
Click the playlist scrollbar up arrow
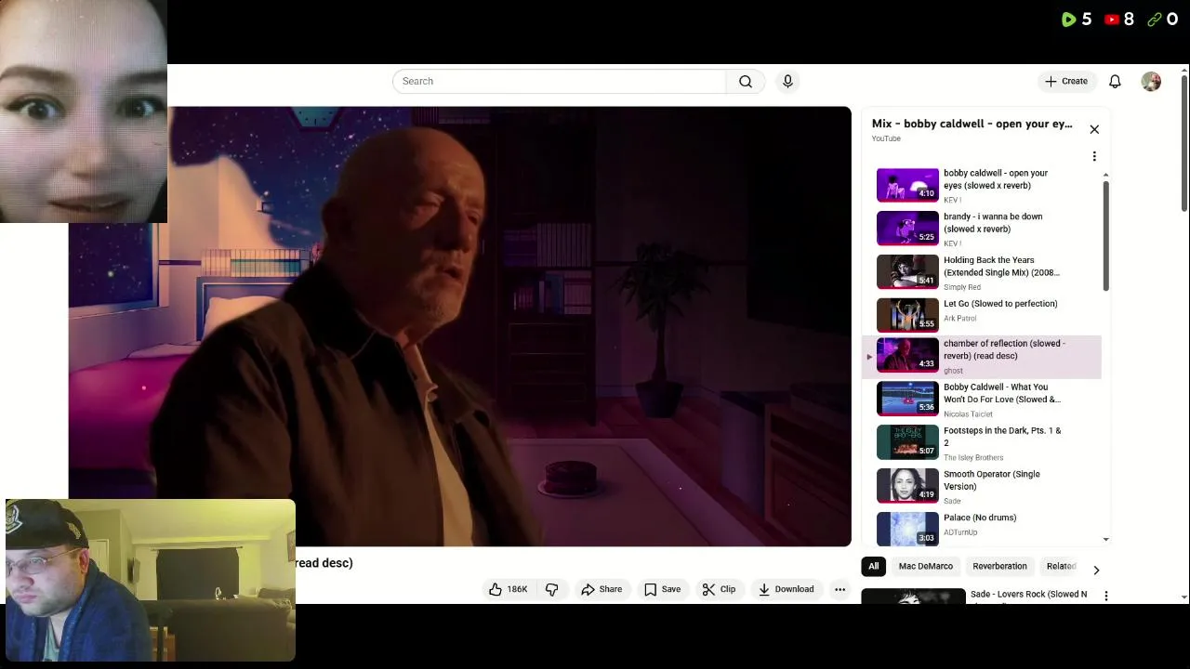click(x=1105, y=175)
